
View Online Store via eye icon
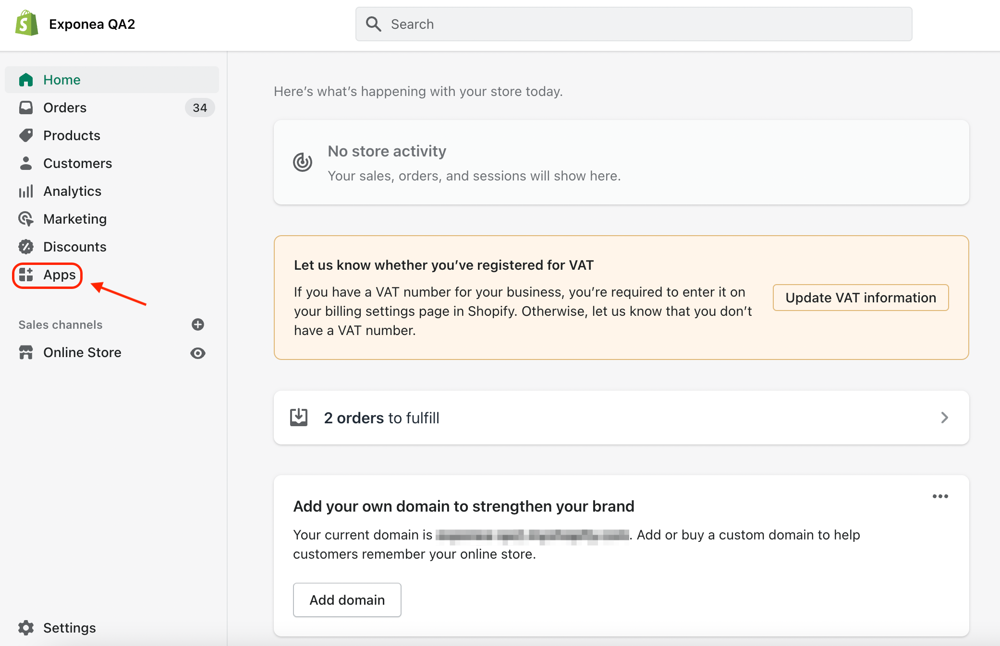click(197, 353)
